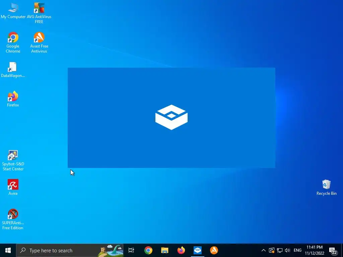Open the clock and date flyout
Screen dimensions: 343x257
315,250
